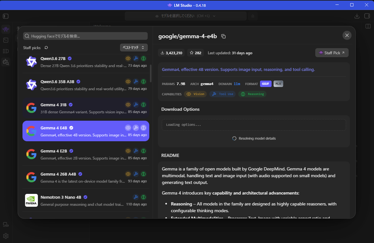Image resolution: width=374 pixels, height=243 pixels.
Task: Open the downloads icon in top bar
Action: pyautogui.click(x=357, y=16)
